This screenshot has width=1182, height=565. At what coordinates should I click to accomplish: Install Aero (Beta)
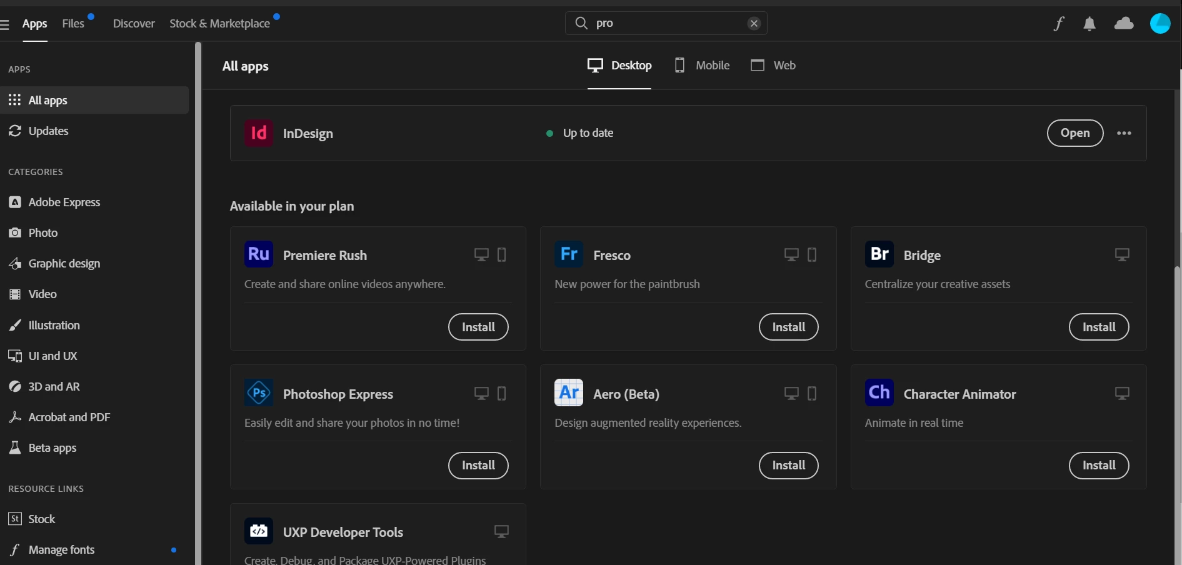789,466
